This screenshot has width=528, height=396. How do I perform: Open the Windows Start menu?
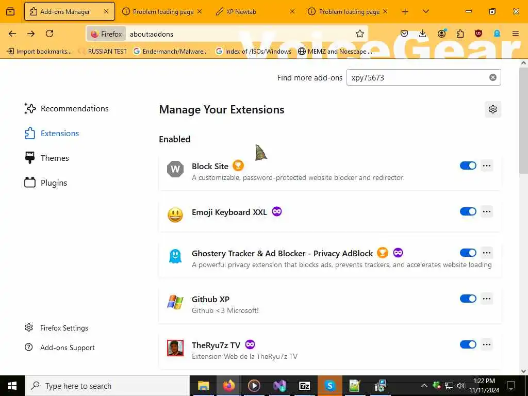[x=12, y=386]
